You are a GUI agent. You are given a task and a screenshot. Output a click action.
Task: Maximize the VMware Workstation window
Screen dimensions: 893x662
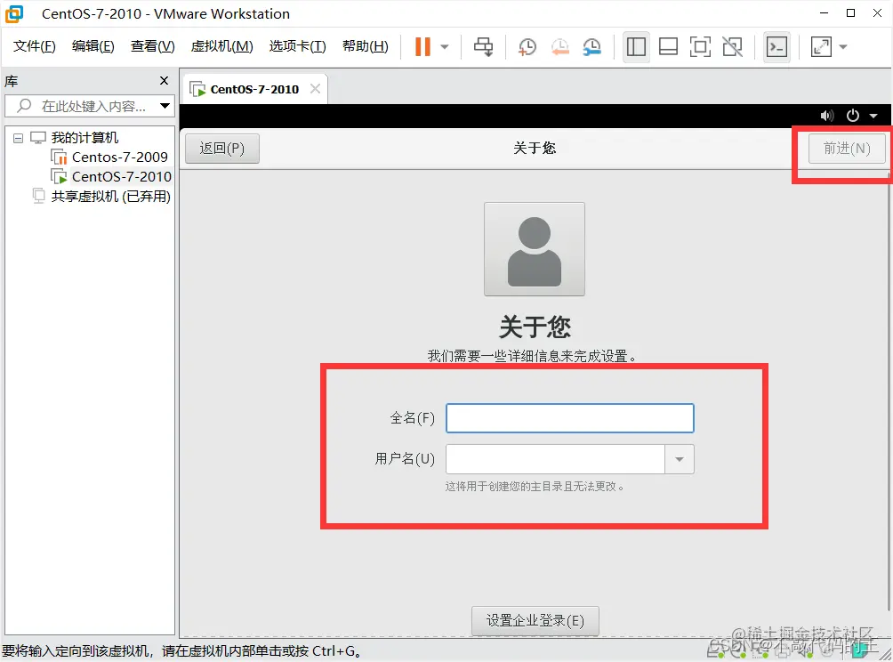851,13
